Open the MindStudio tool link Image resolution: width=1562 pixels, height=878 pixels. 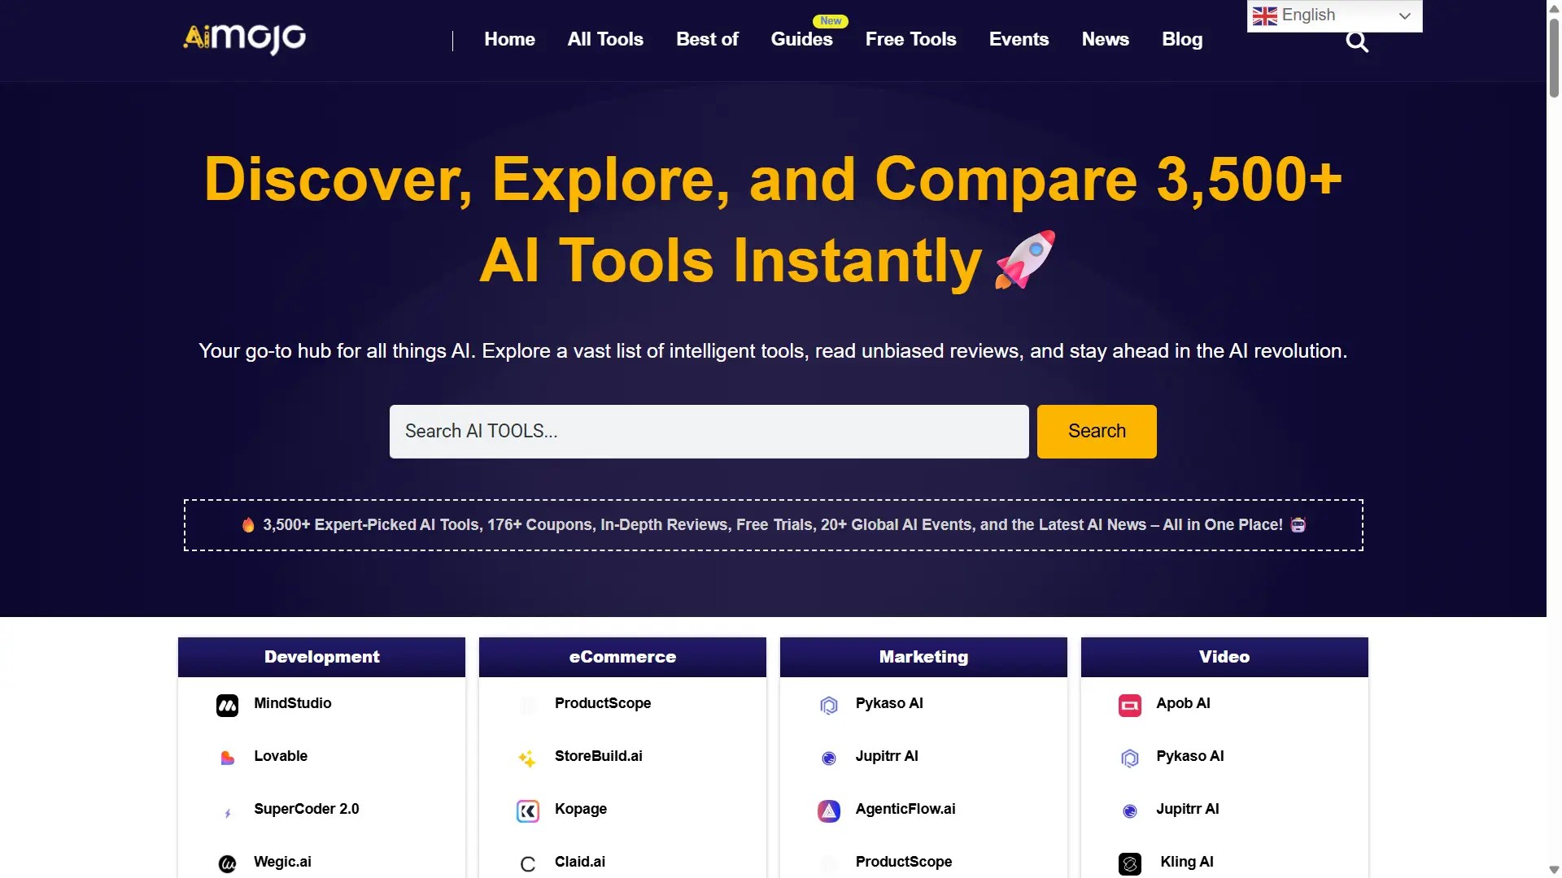pos(292,703)
